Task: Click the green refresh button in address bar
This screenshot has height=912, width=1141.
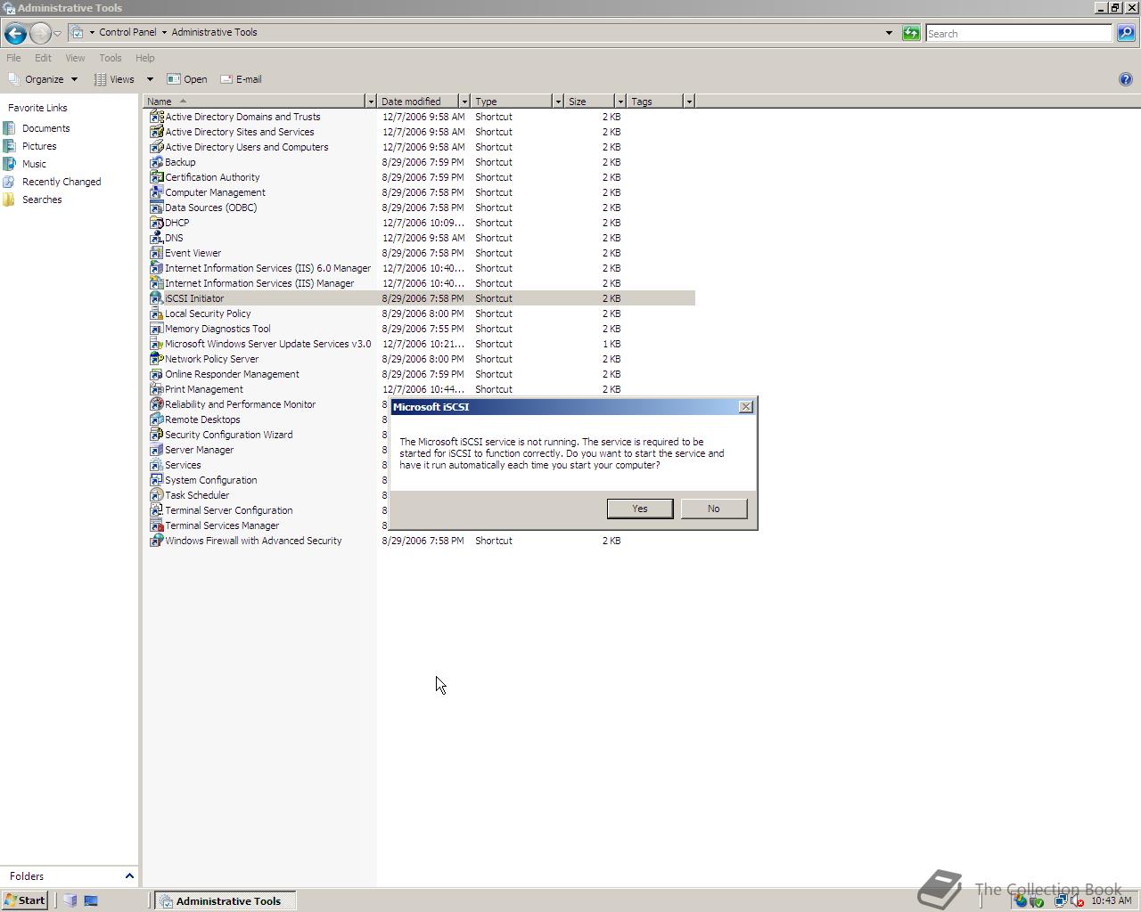Action: pyautogui.click(x=911, y=33)
